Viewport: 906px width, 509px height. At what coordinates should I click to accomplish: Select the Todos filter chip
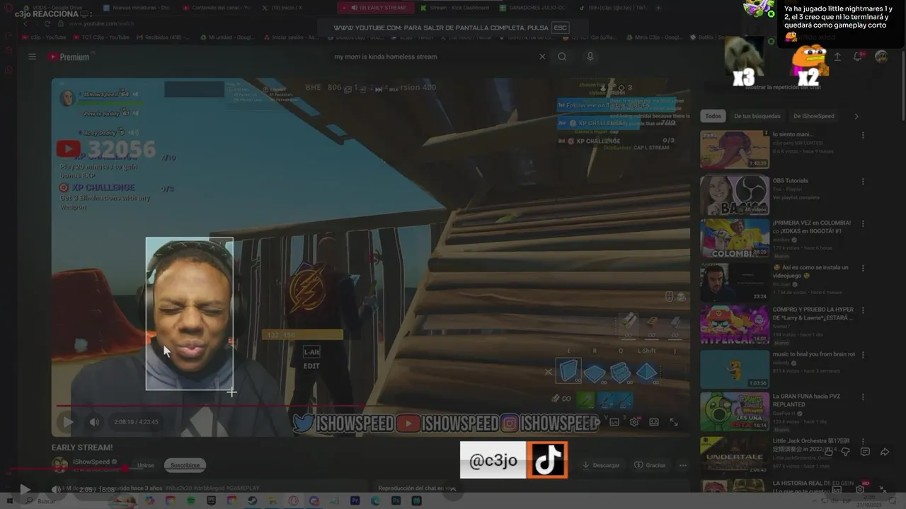point(713,116)
